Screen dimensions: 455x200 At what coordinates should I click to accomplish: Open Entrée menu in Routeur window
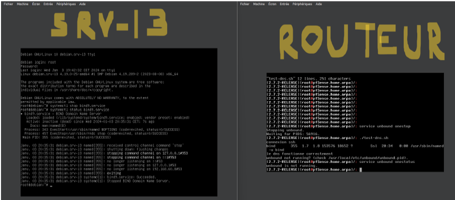click(285, 5)
